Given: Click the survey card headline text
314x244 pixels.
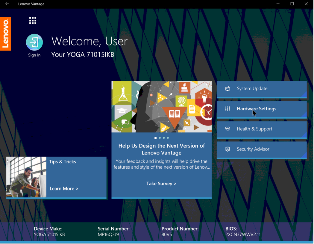Looking at the screenshot, I should pos(161,149).
